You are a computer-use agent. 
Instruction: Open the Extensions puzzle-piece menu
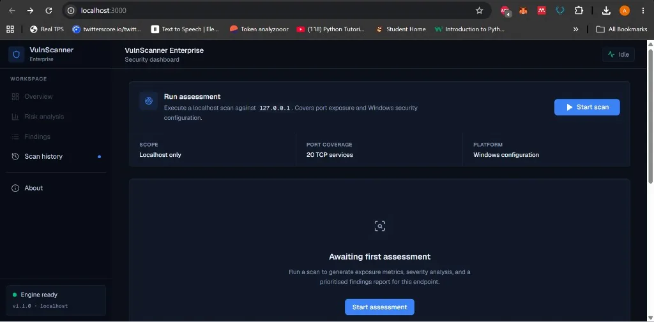(579, 11)
